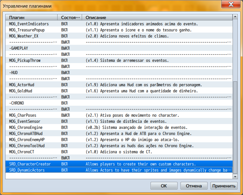The width and height of the screenshot is (243, 195).
Task: Click the Применить button
Action: click(224, 186)
